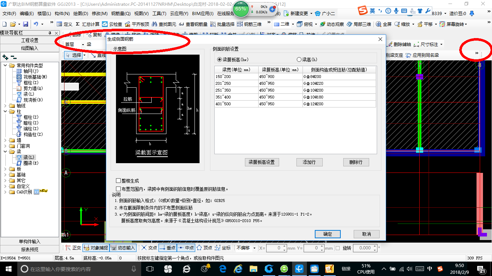Click 汇总计算 sigma tool
Screen dimensions: 492x276
coord(88,24)
